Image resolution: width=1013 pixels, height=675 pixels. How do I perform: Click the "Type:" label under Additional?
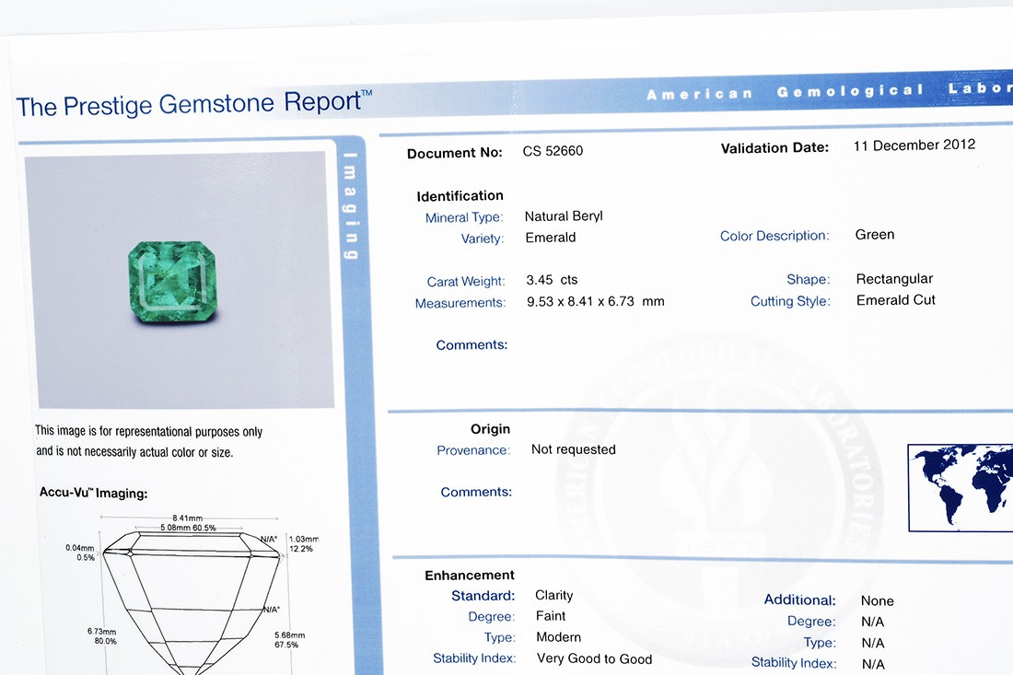point(820,643)
